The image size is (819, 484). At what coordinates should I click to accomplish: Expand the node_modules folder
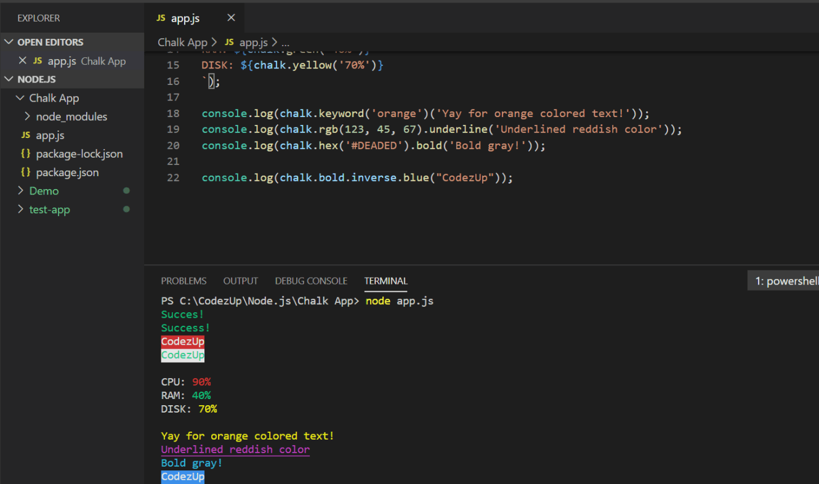pos(27,116)
